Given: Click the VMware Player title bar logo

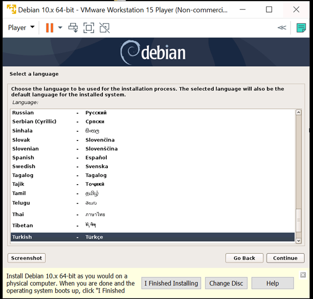Looking at the screenshot, I should click(12, 10).
